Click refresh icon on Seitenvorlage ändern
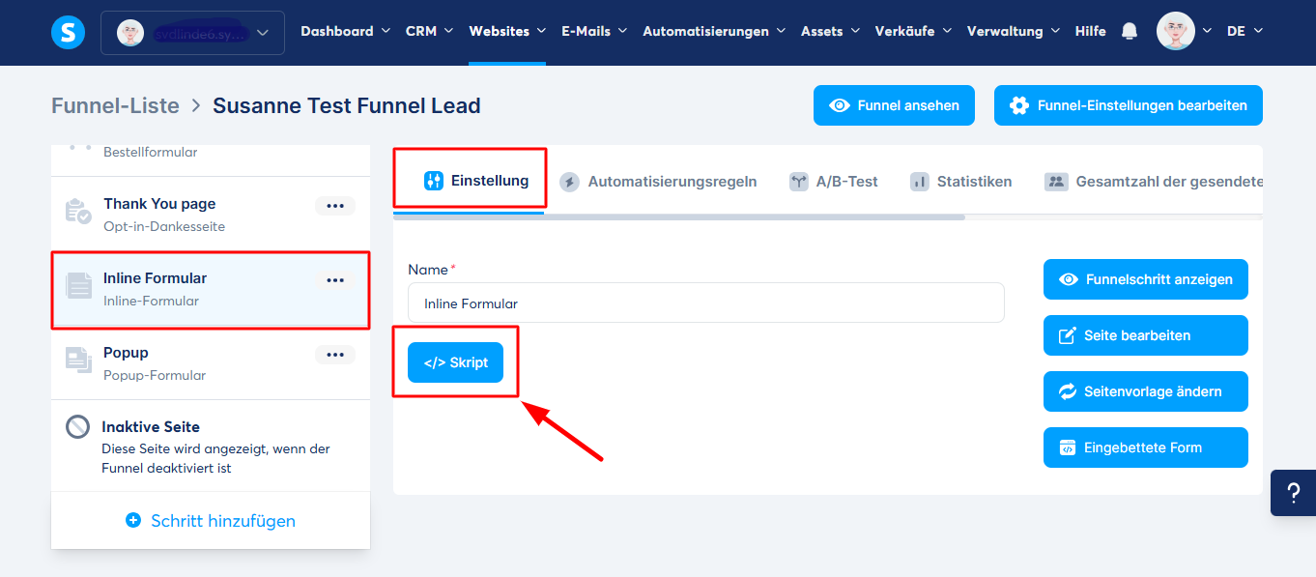The height and width of the screenshot is (577, 1316). 1068,391
